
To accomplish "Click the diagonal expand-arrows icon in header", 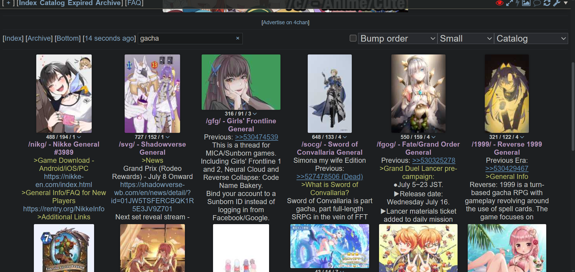I will click(509, 3).
